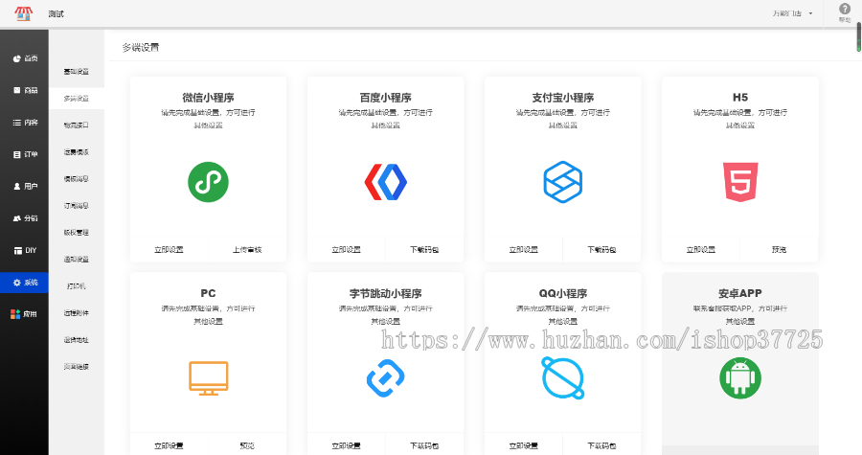Click the QQ小程序 card title
Image resolution: width=862 pixels, height=455 pixels.
click(563, 293)
